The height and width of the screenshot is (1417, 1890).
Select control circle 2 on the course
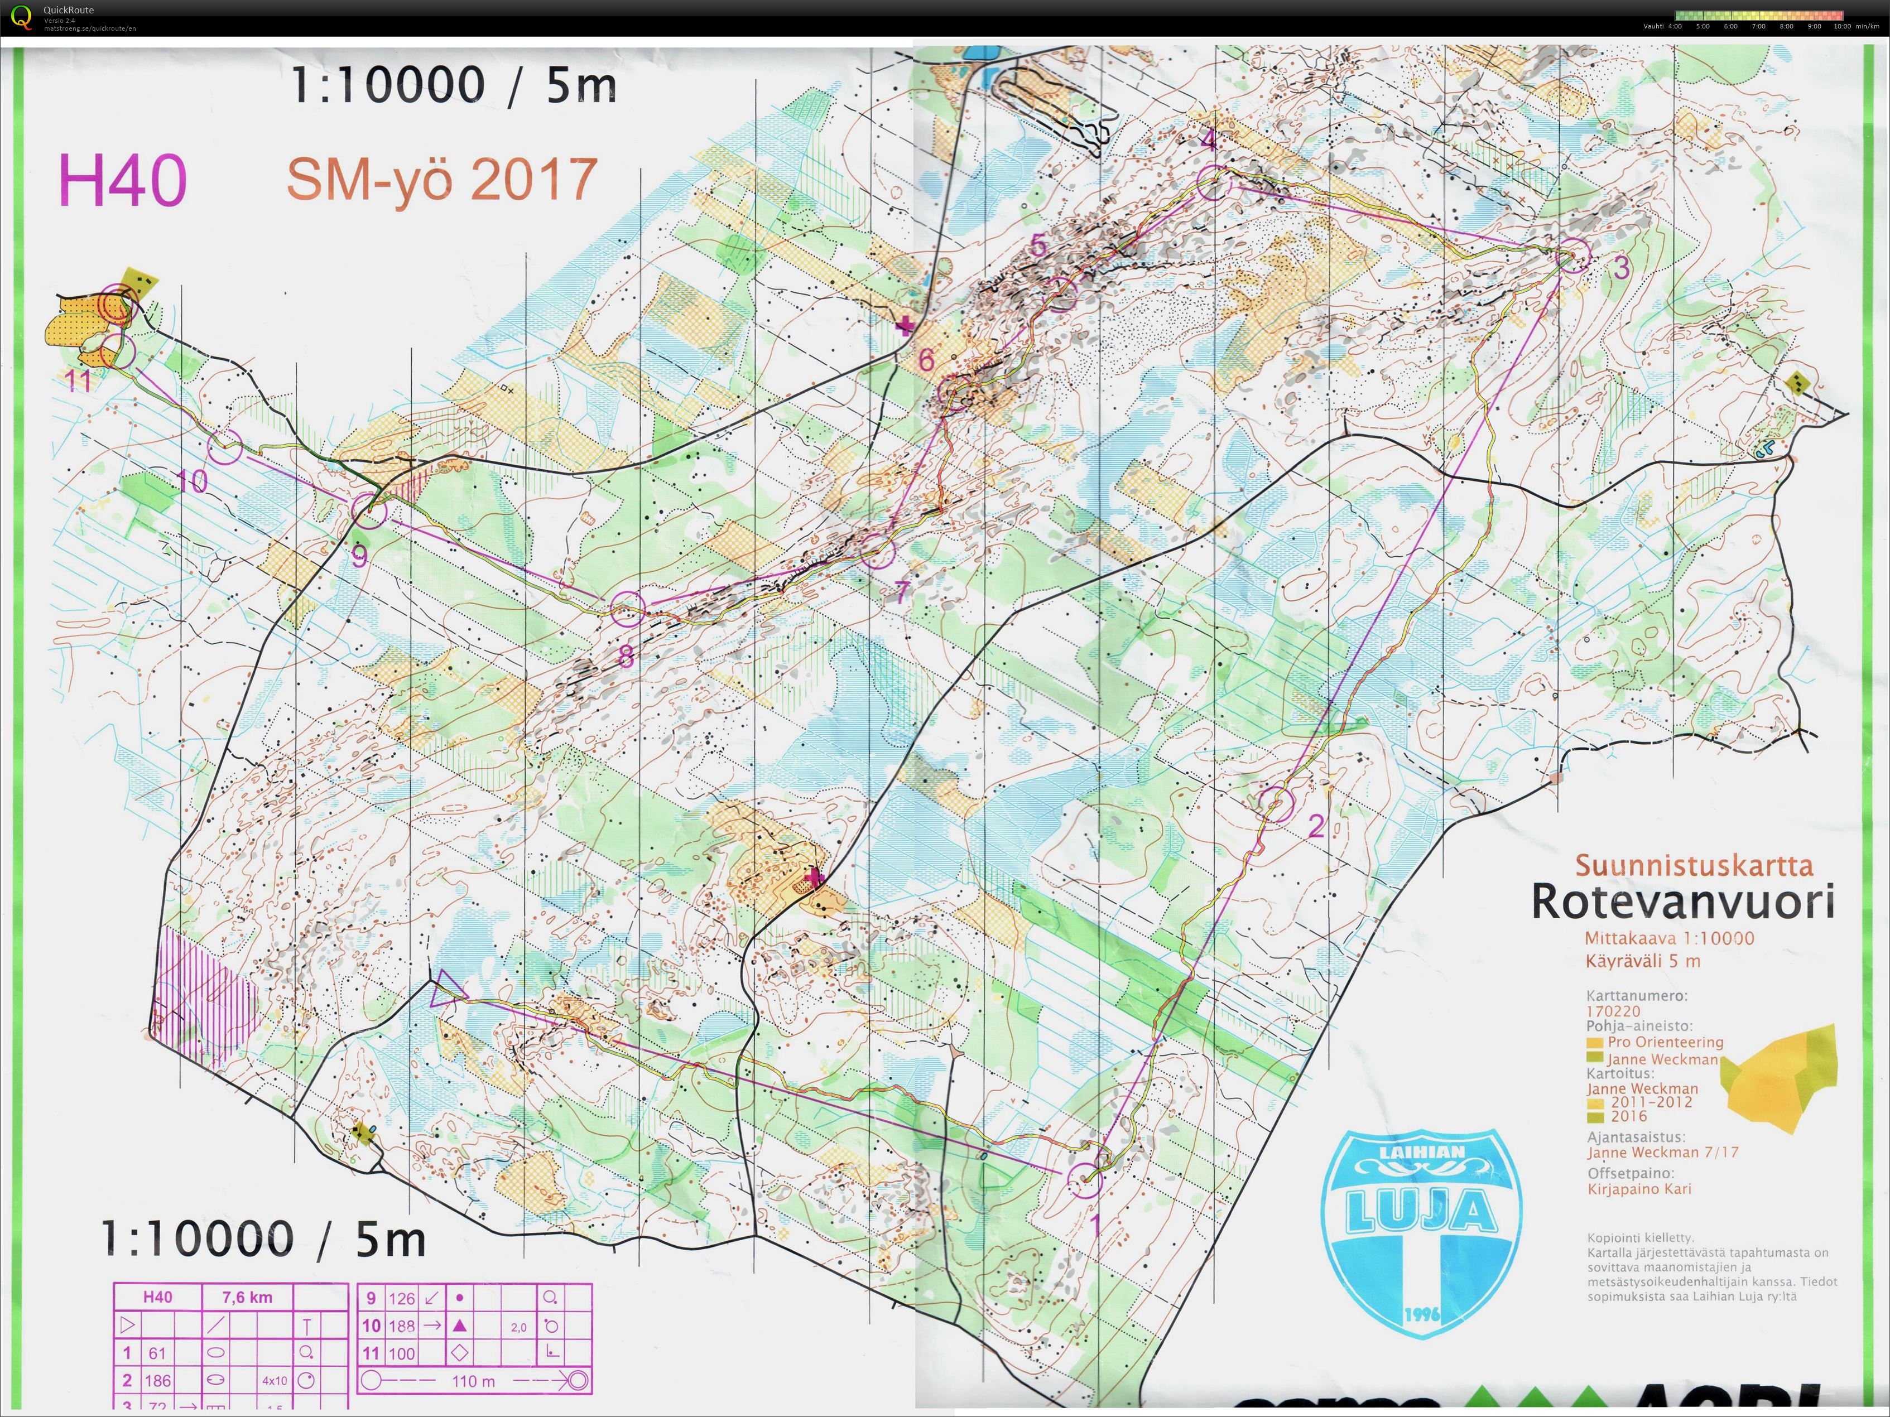(x=1277, y=804)
